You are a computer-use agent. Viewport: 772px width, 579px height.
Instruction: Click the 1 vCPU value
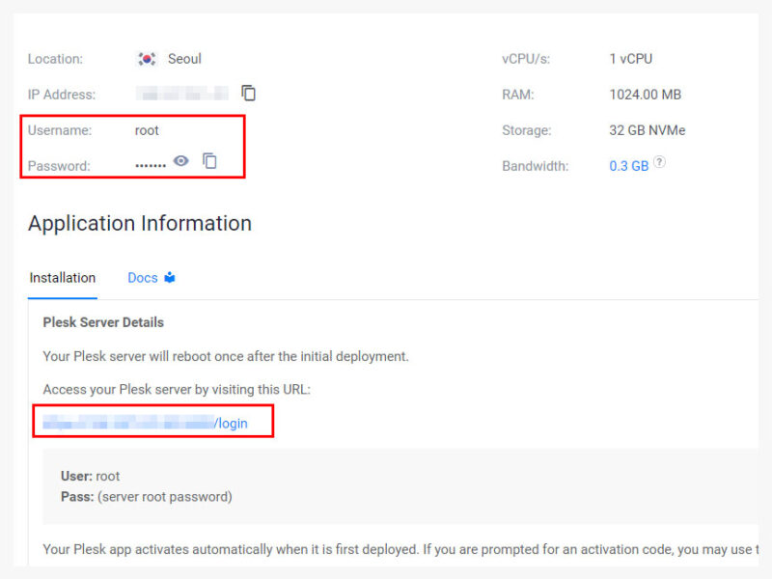pos(630,59)
